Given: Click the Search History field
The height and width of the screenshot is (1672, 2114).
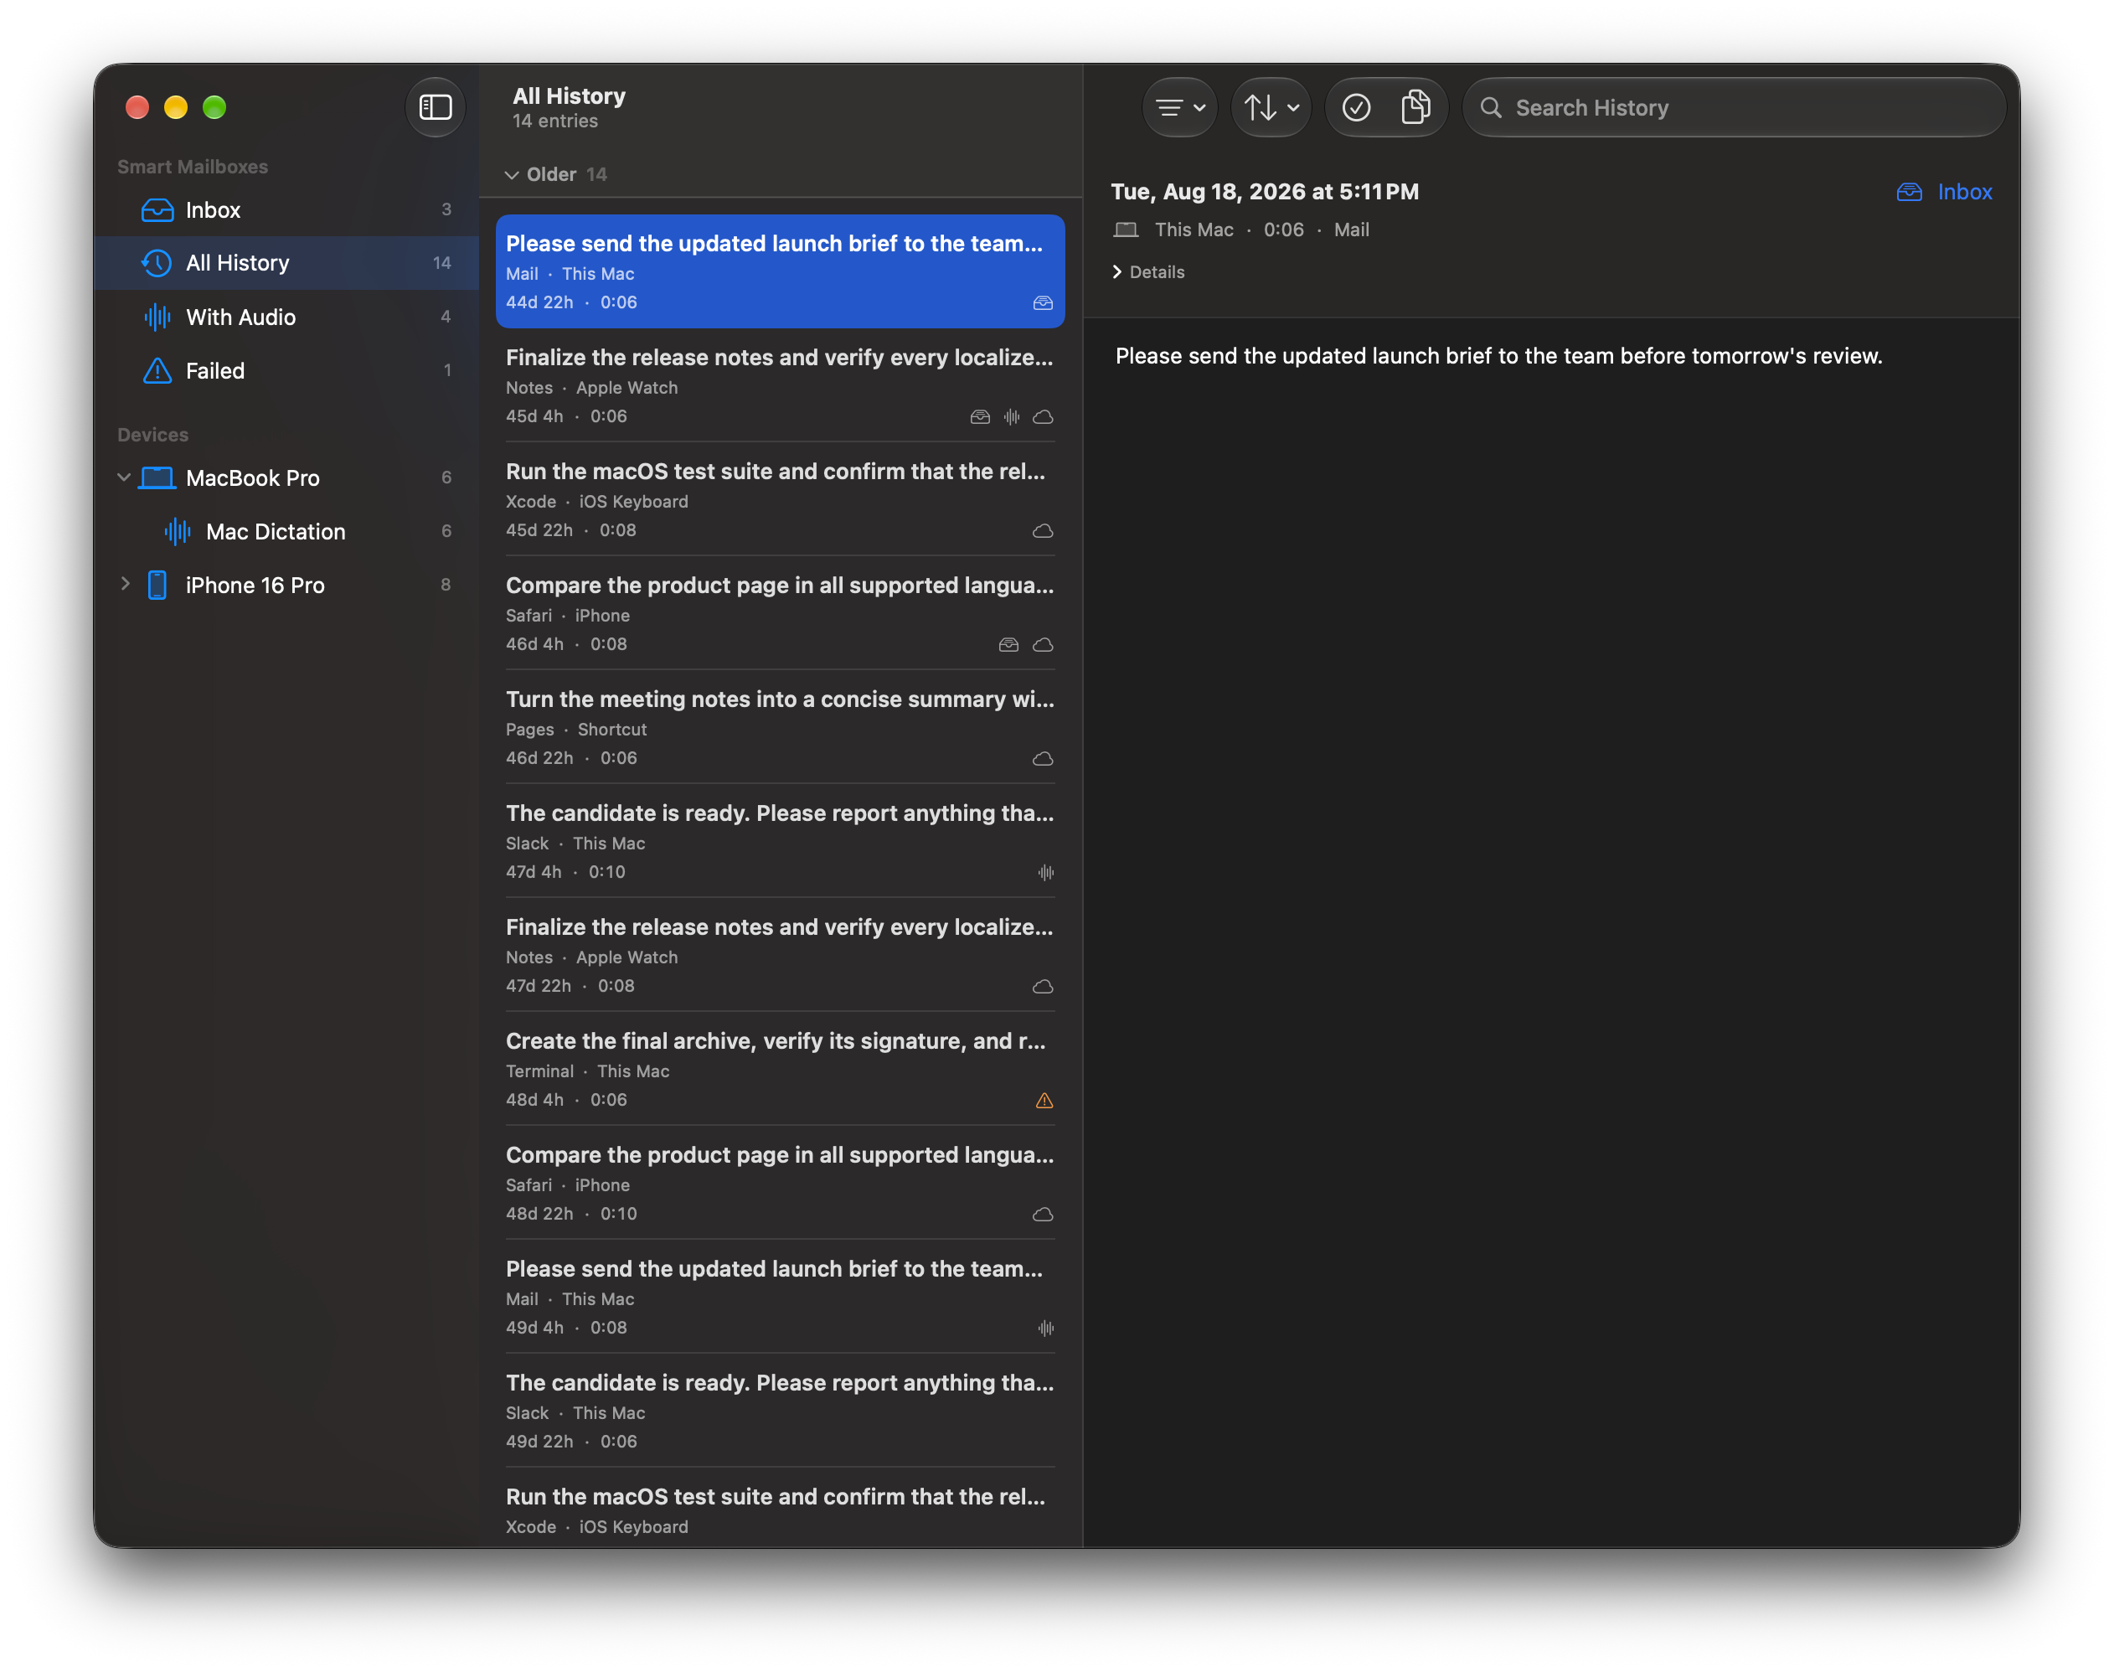Looking at the screenshot, I should [1733, 108].
